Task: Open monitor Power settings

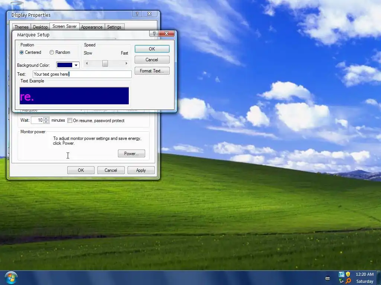Action: (131, 153)
